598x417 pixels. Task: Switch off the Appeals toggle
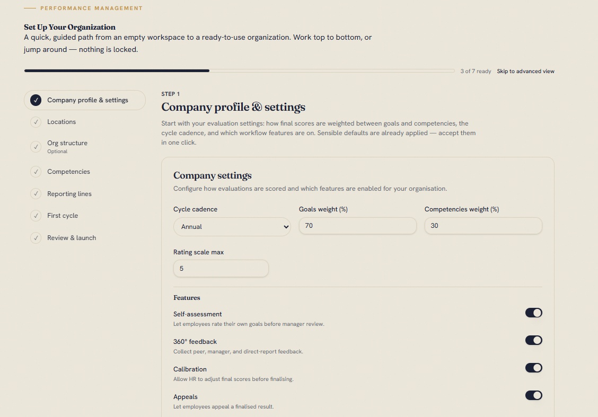pos(533,395)
